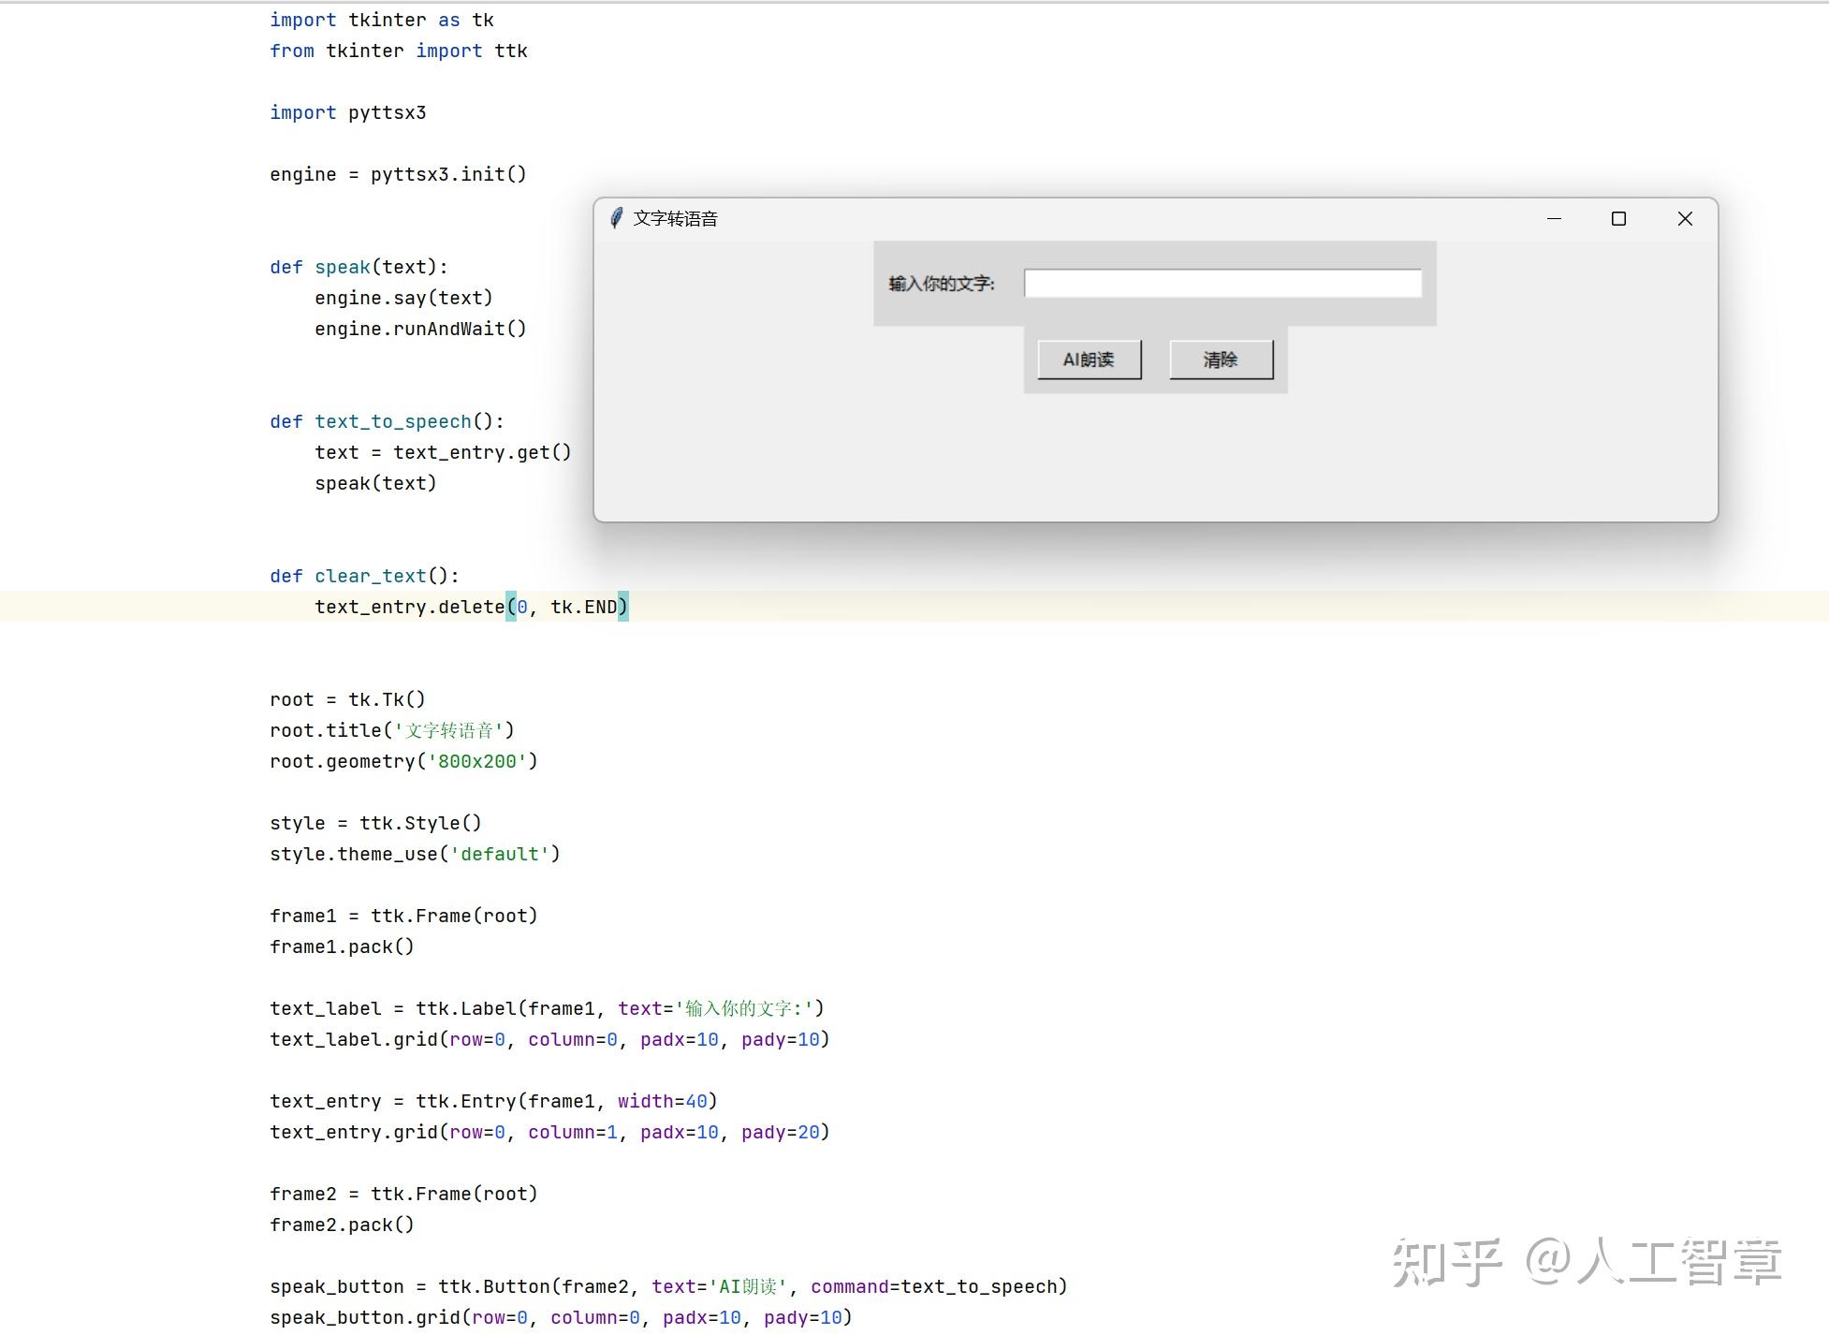This screenshot has height=1335, width=1829.
Task: Click the 输入你的文字 label
Action: pyautogui.click(x=941, y=284)
